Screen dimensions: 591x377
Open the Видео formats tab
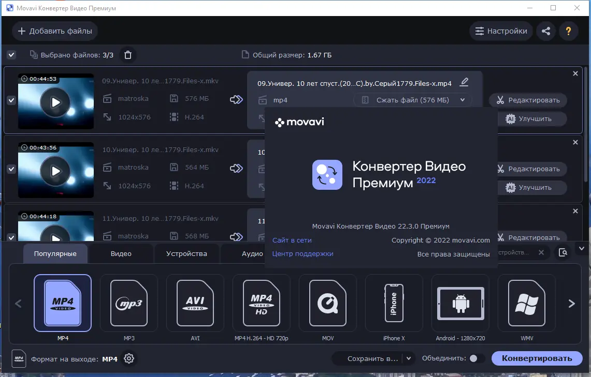[121, 253]
